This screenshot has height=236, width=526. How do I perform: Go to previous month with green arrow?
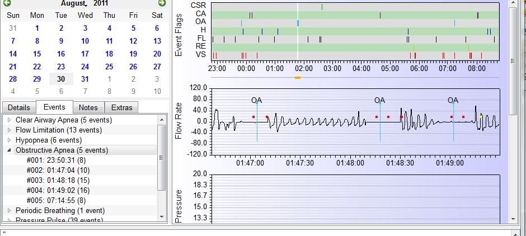point(7,3)
